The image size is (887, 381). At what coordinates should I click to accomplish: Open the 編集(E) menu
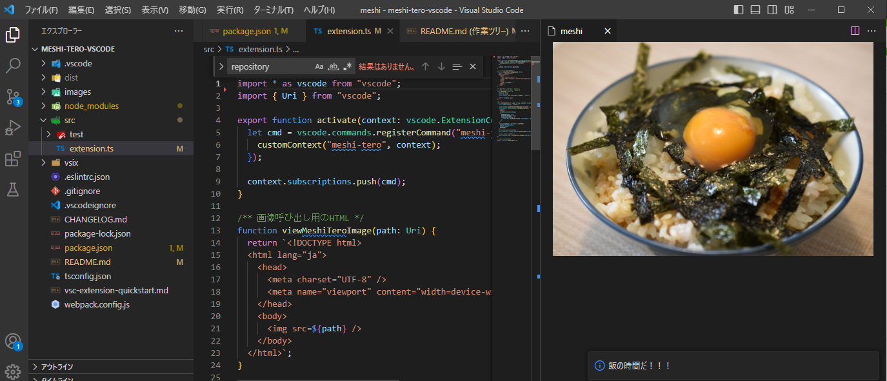[81, 10]
